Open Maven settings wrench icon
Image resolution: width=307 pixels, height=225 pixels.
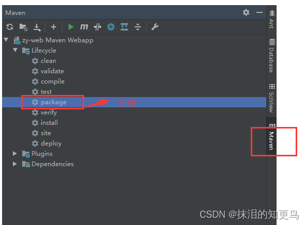click(155, 27)
